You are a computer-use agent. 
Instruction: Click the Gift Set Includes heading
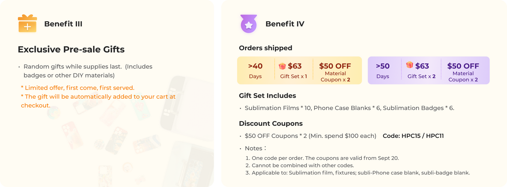(x=267, y=96)
